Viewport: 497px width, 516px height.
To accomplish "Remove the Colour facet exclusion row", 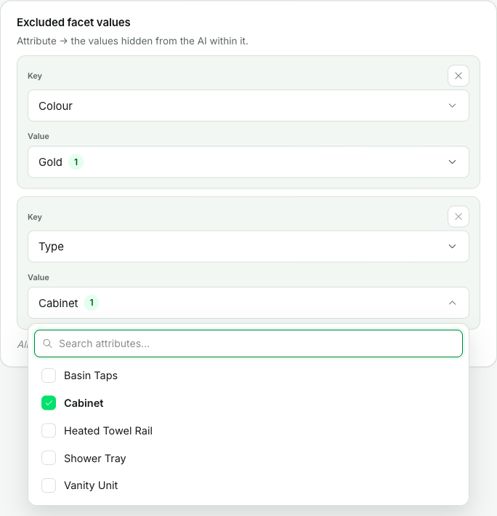I will click(x=458, y=76).
